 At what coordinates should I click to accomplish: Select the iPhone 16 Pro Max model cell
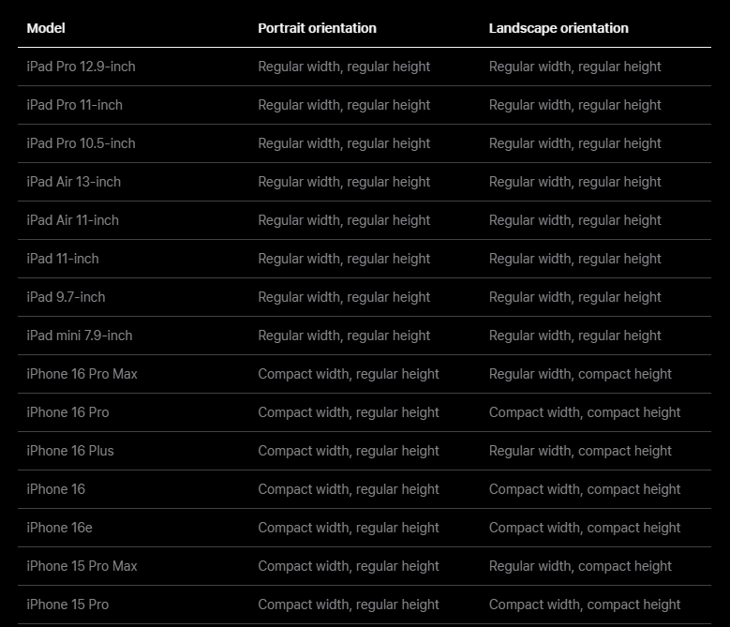pos(82,374)
